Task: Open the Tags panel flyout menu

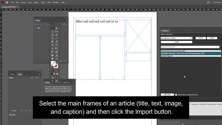Action: tap(67, 20)
